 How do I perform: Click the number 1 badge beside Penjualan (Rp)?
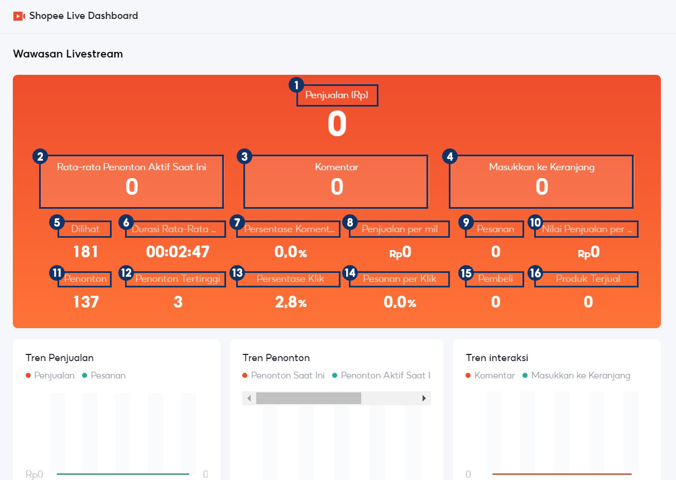coord(296,85)
